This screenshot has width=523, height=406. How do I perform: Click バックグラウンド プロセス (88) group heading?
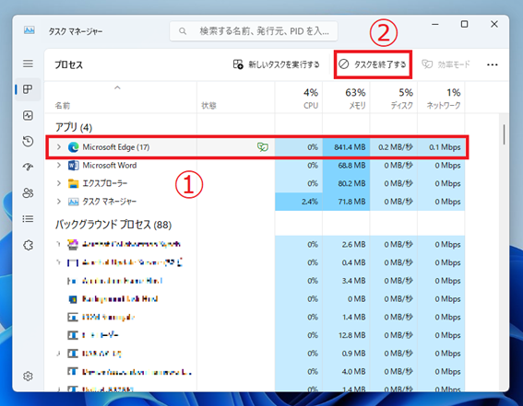113,225
